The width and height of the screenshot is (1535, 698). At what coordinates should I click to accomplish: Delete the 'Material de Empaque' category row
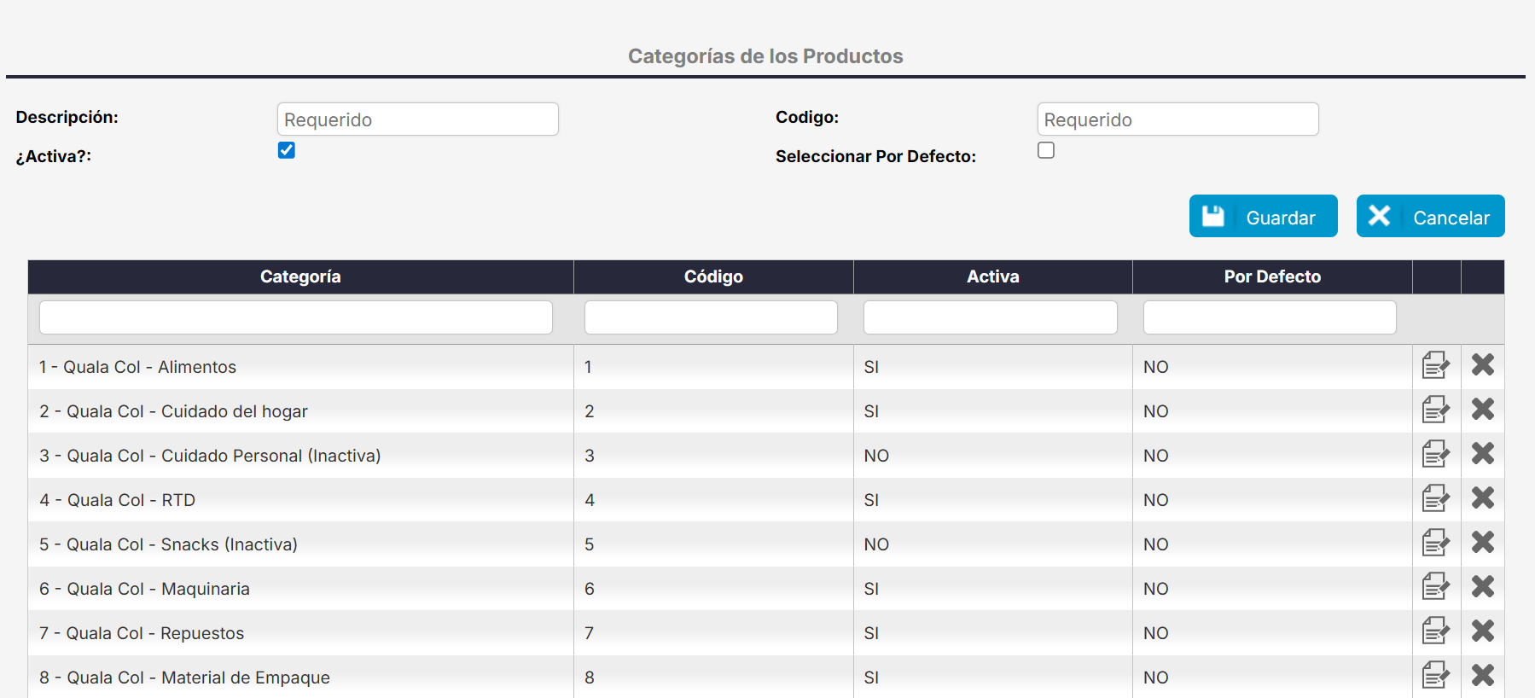point(1483,676)
